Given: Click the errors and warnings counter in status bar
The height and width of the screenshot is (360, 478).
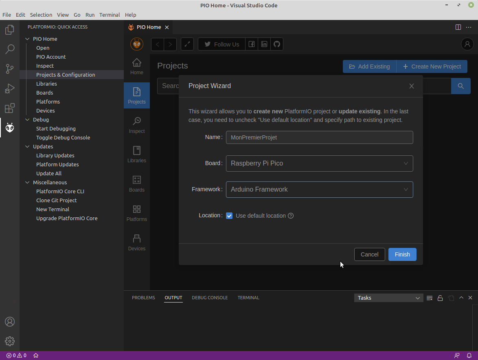Looking at the screenshot, I should click(16, 356).
